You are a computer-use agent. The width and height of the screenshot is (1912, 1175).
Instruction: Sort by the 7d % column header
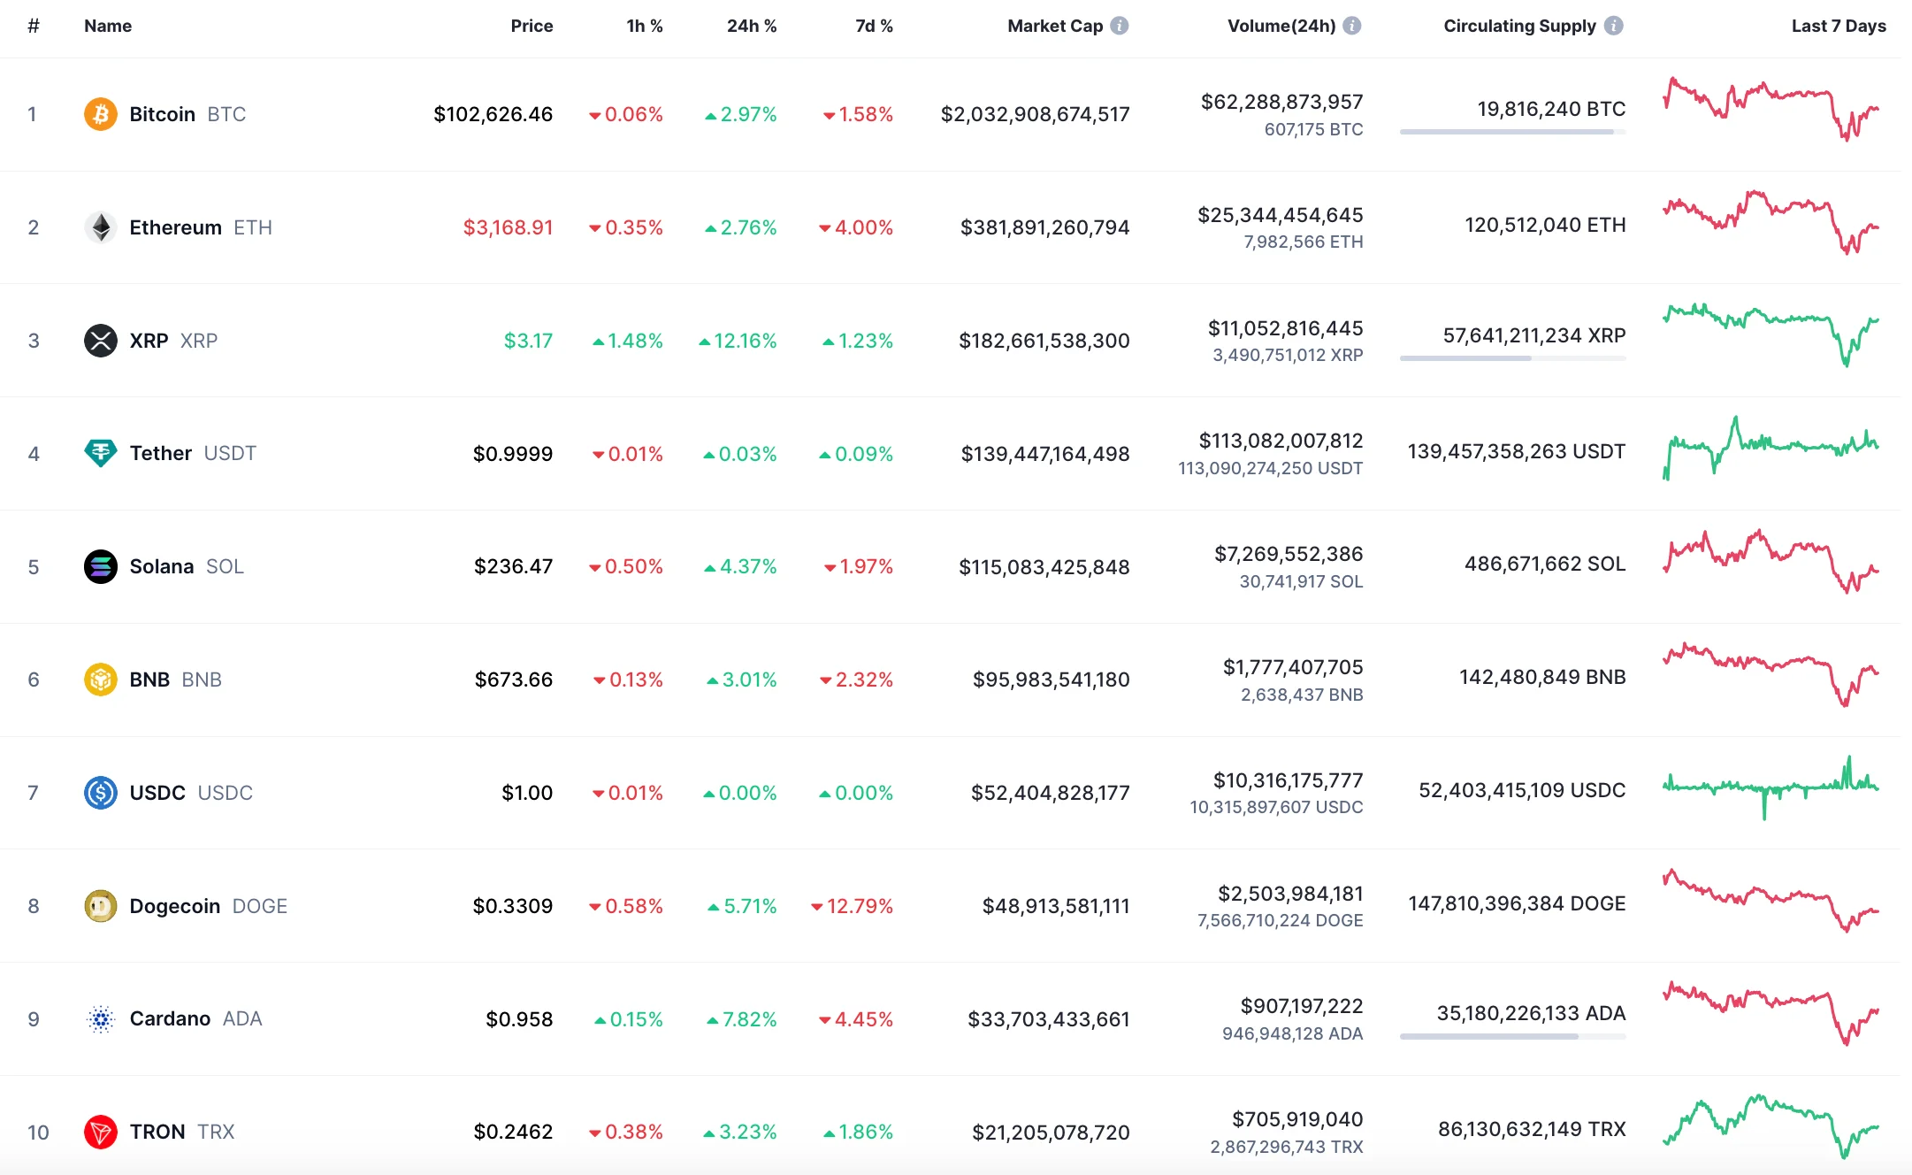(874, 26)
